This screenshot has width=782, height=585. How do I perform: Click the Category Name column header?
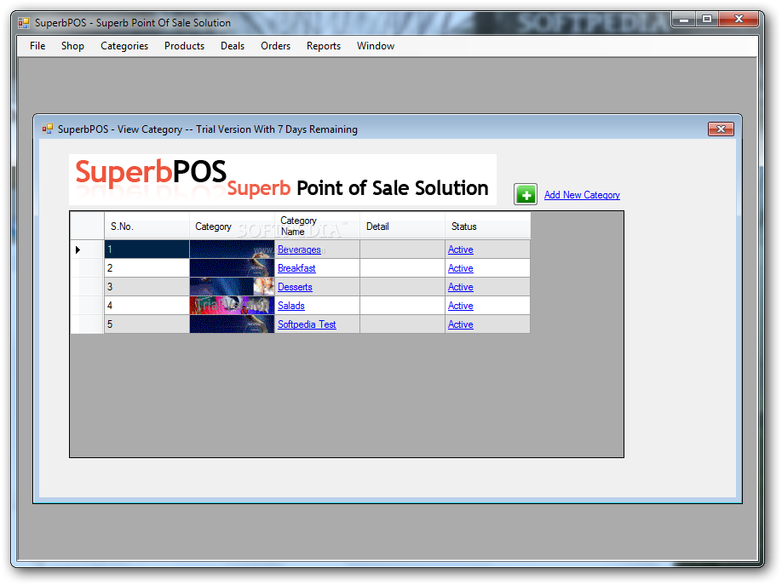pos(317,226)
